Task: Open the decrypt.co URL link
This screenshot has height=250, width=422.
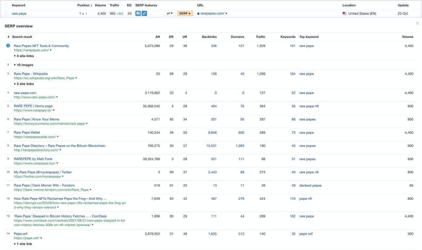Action: (x=70, y=205)
